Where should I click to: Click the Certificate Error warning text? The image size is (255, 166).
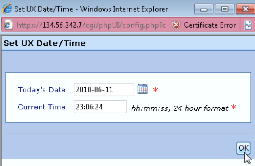point(210,25)
